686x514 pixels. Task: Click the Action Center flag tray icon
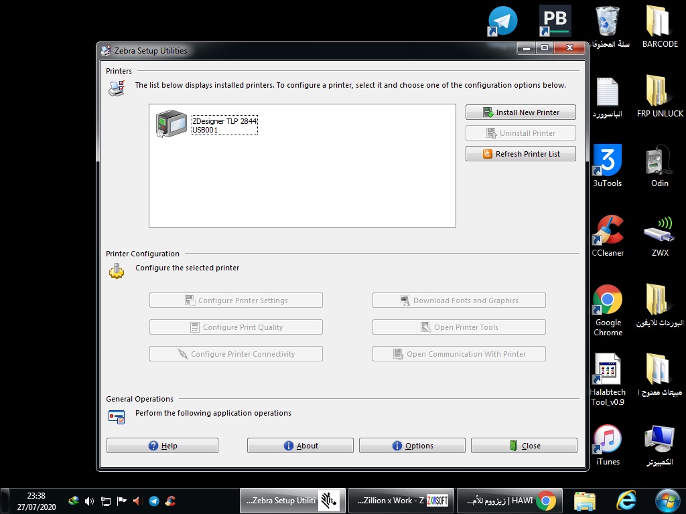(x=122, y=501)
